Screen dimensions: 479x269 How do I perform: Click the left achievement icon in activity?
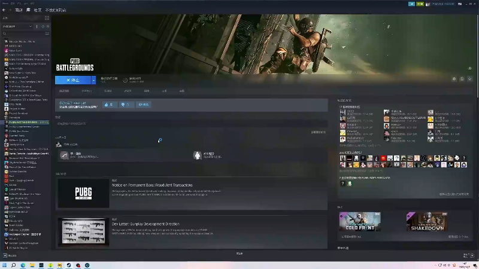pyautogui.click(x=64, y=155)
